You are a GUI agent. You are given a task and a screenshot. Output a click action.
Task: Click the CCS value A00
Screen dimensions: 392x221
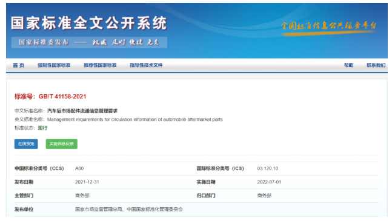coord(79,168)
